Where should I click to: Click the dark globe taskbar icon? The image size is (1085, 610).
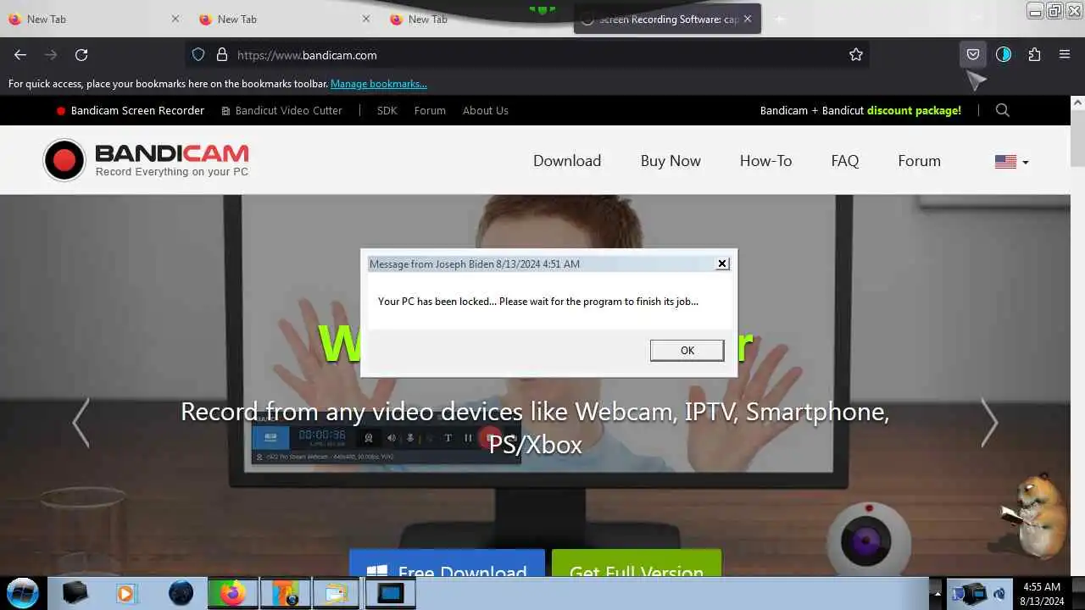click(x=181, y=593)
